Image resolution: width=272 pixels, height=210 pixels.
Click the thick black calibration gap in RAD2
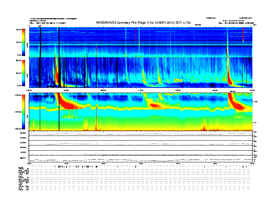click(40, 42)
